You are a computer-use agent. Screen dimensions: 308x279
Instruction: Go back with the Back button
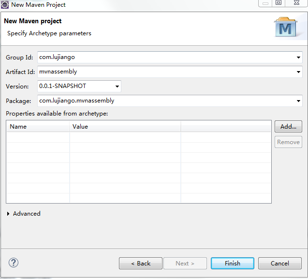coord(141,263)
